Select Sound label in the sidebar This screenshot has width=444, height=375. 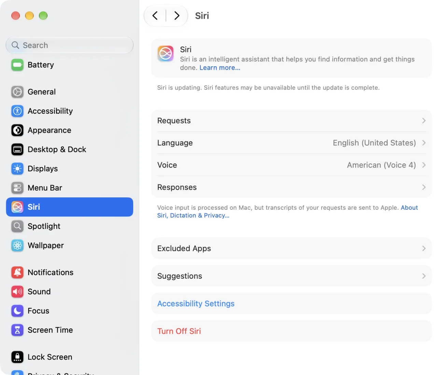pos(39,292)
